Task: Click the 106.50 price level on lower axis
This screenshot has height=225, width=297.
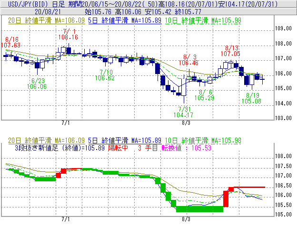Action: [x=283, y=186]
